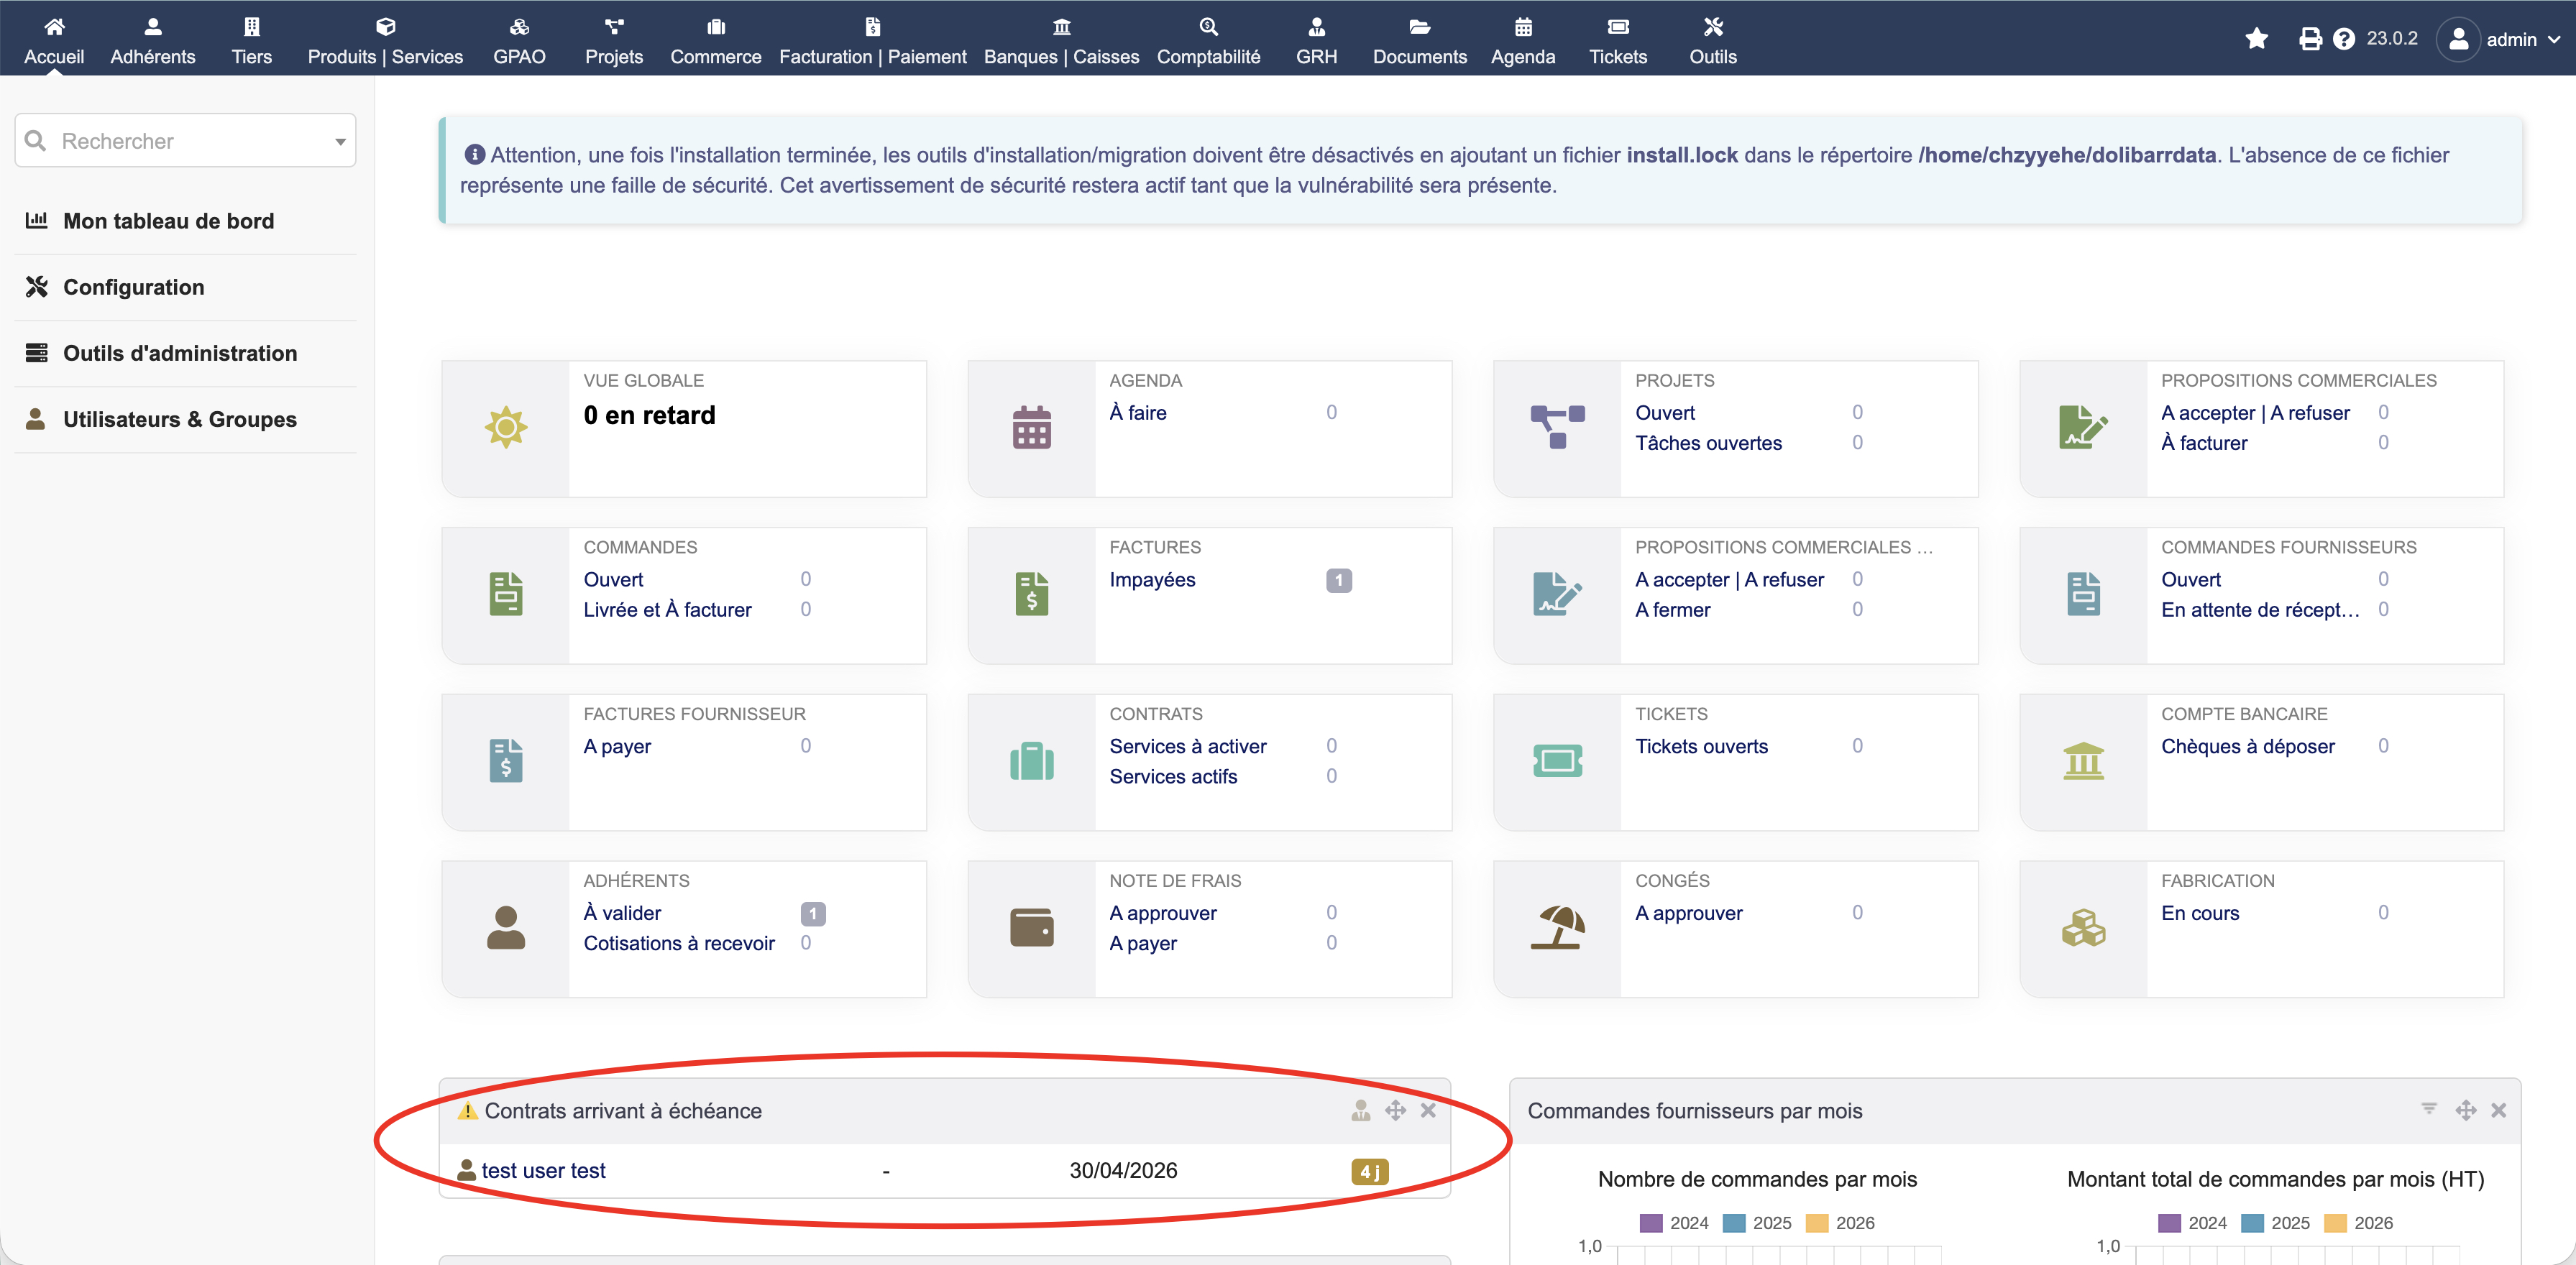Open the filter on Commandes fournisseurs box
The width and height of the screenshot is (2576, 1265).
click(2429, 1109)
